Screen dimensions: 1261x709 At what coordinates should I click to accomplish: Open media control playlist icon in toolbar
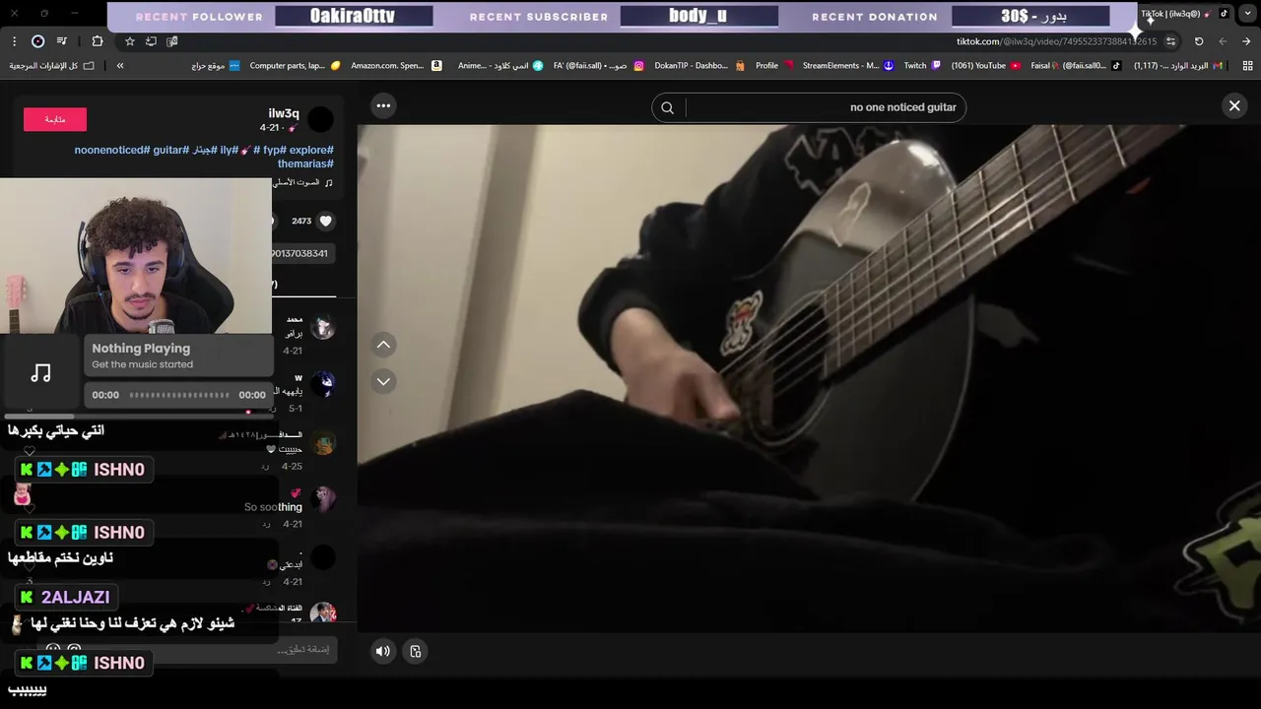coord(62,41)
